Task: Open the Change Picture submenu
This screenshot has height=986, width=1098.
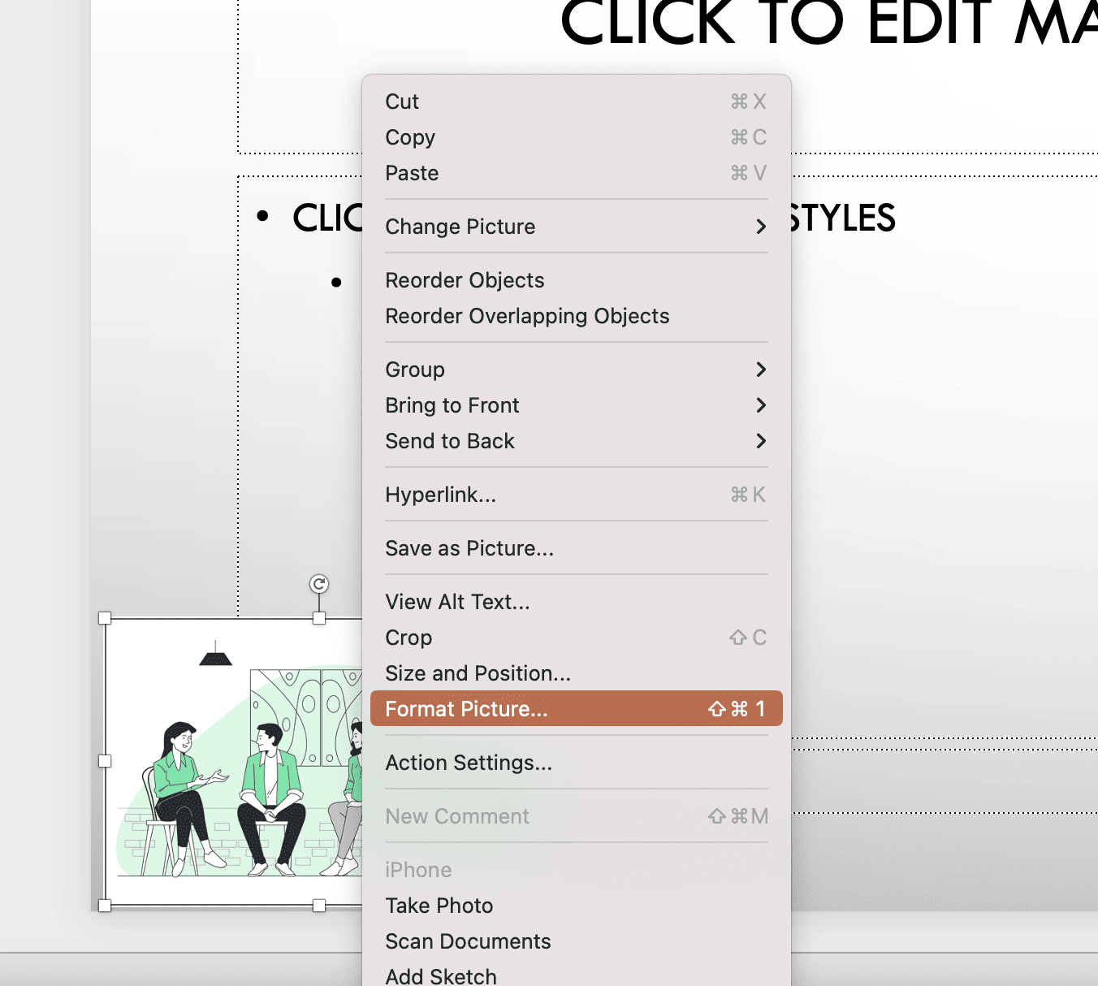Action: pos(460,227)
